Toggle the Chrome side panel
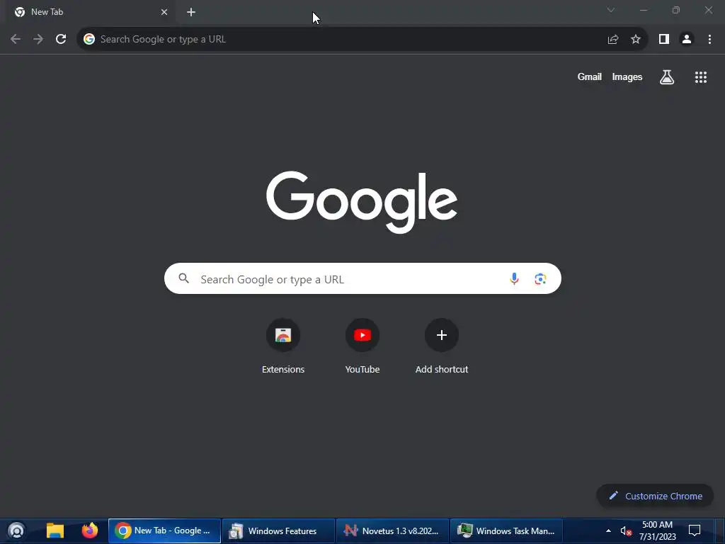Viewport: 725px width, 544px height. pos(664,40)
